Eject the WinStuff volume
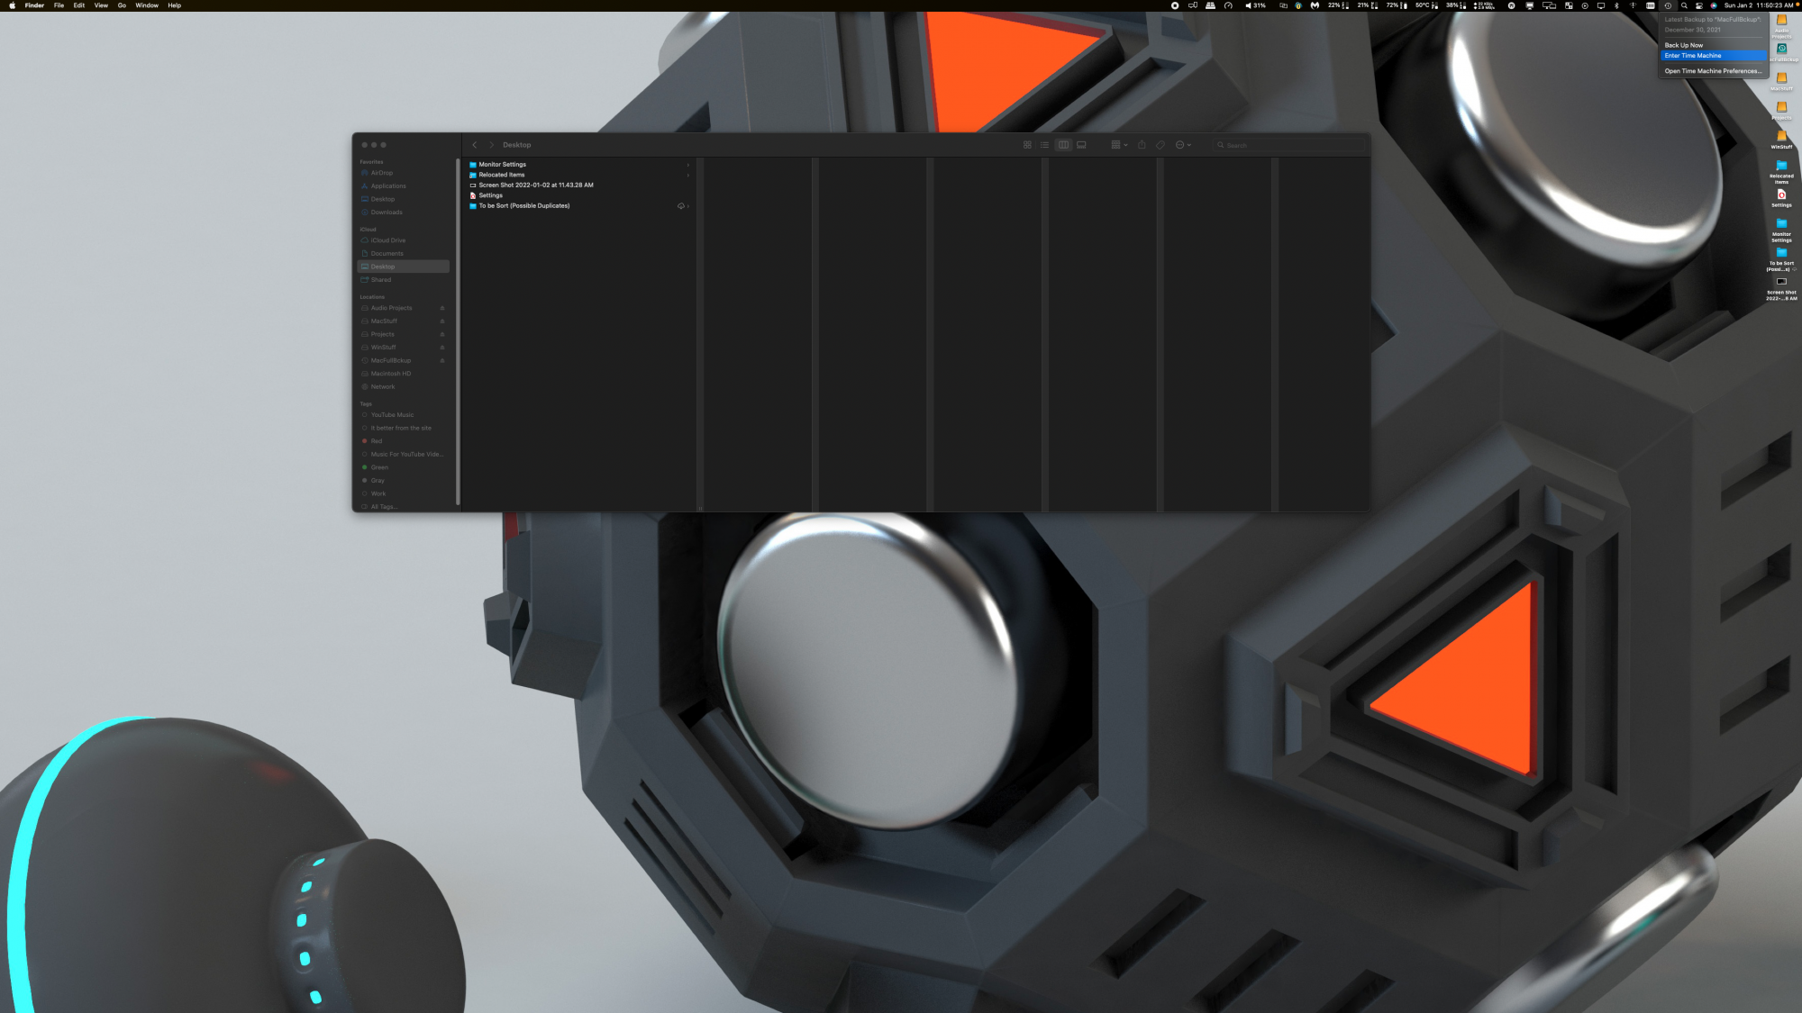Viewport: 1802px width, 1013px height. 442,348
